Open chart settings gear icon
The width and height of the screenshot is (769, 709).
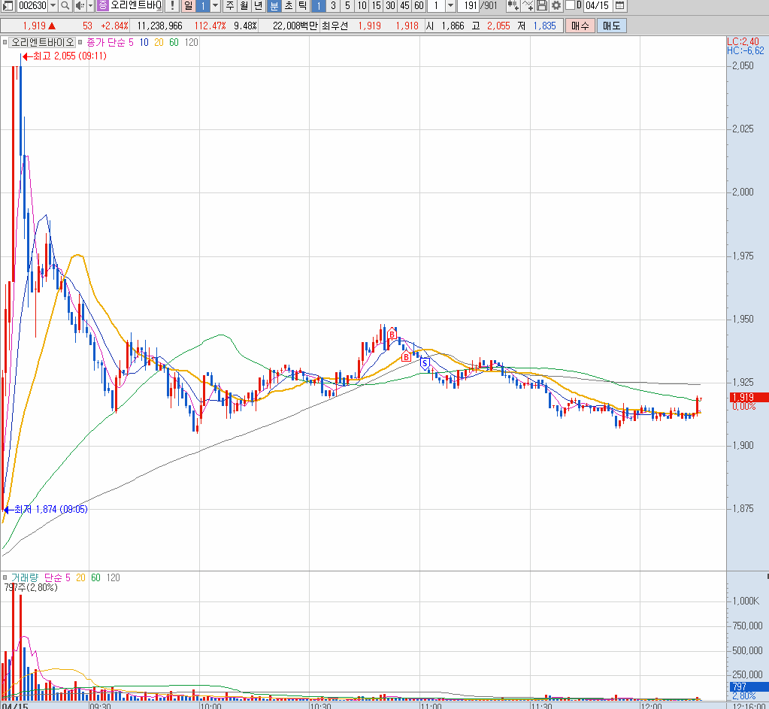click(x=556, y=6)
